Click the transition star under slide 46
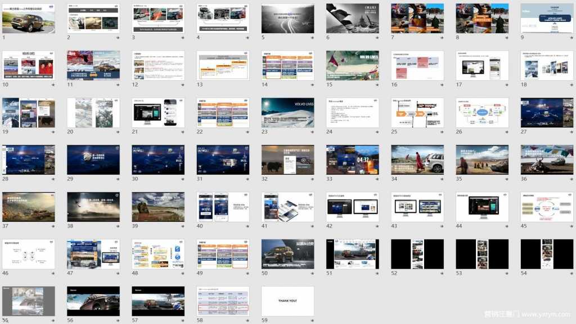Screen dimensions: 576x324 pyautogui.click(x=53, y=273)
